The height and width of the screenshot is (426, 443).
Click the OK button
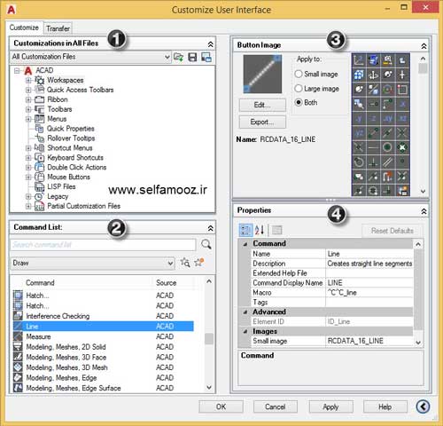(221, 406)
